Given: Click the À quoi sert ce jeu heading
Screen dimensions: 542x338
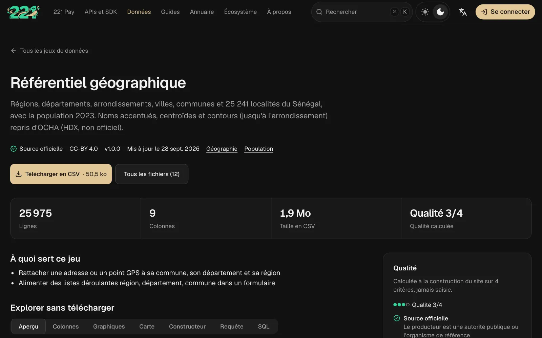Looking at the screenshot, I should pyautogui.click(x=45, y=259).
